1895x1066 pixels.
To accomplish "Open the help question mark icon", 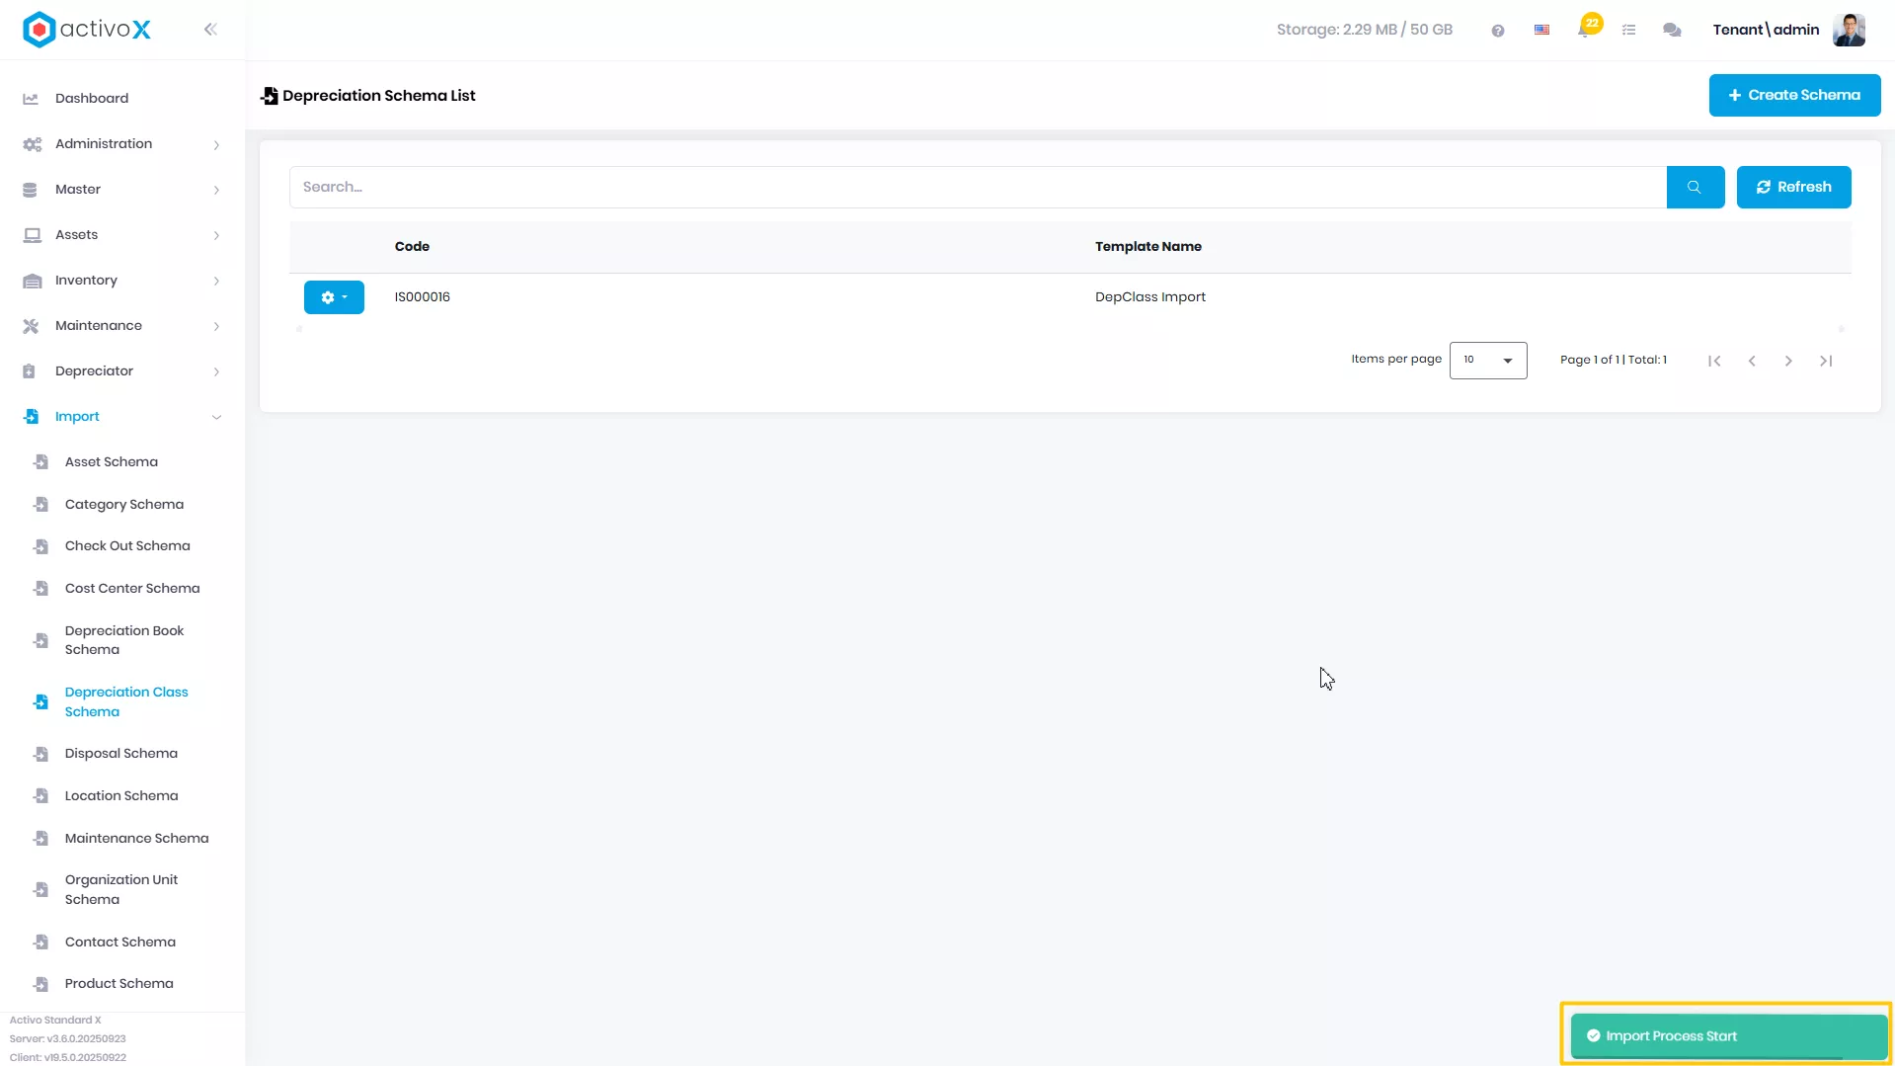I will pyautogui.click(x=1498, y=31).
